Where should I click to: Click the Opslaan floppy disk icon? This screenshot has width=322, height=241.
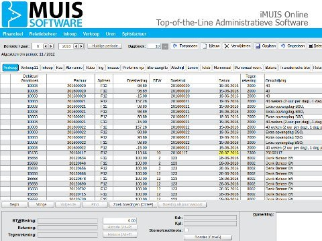[x=258, y=46]
